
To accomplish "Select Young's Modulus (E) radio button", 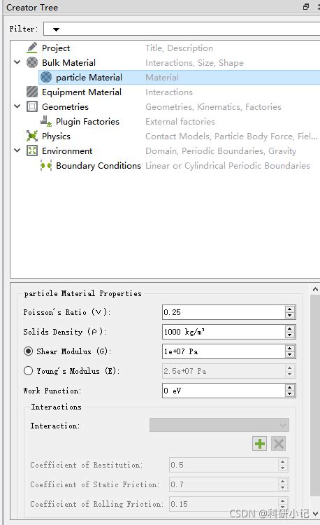I will coord(29,370).
